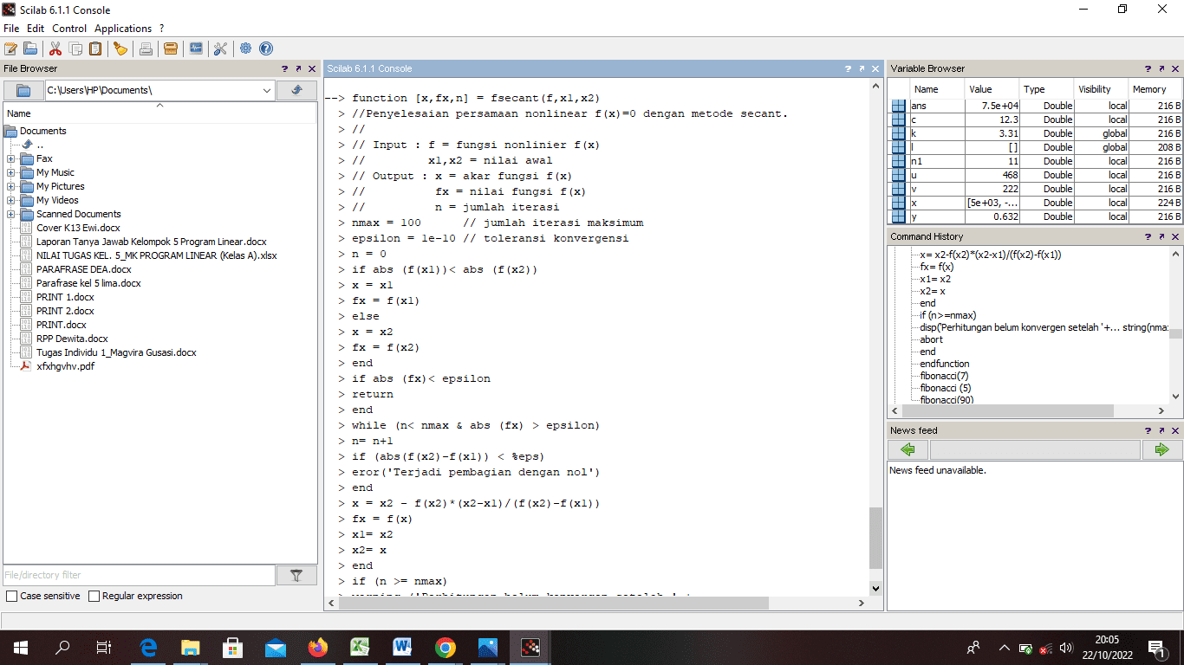
Task: Click the file filter funnel button
Action: pyautogui.click(x=296, y=575)
